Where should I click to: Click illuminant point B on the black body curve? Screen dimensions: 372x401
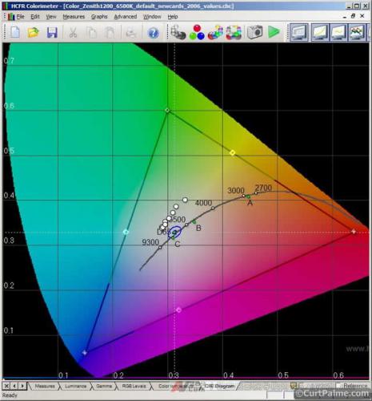pyautogui.click(x=194, y=221)
